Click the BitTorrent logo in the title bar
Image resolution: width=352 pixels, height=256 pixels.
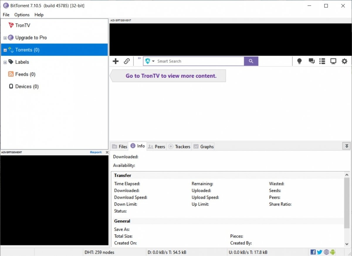[6, 6]
